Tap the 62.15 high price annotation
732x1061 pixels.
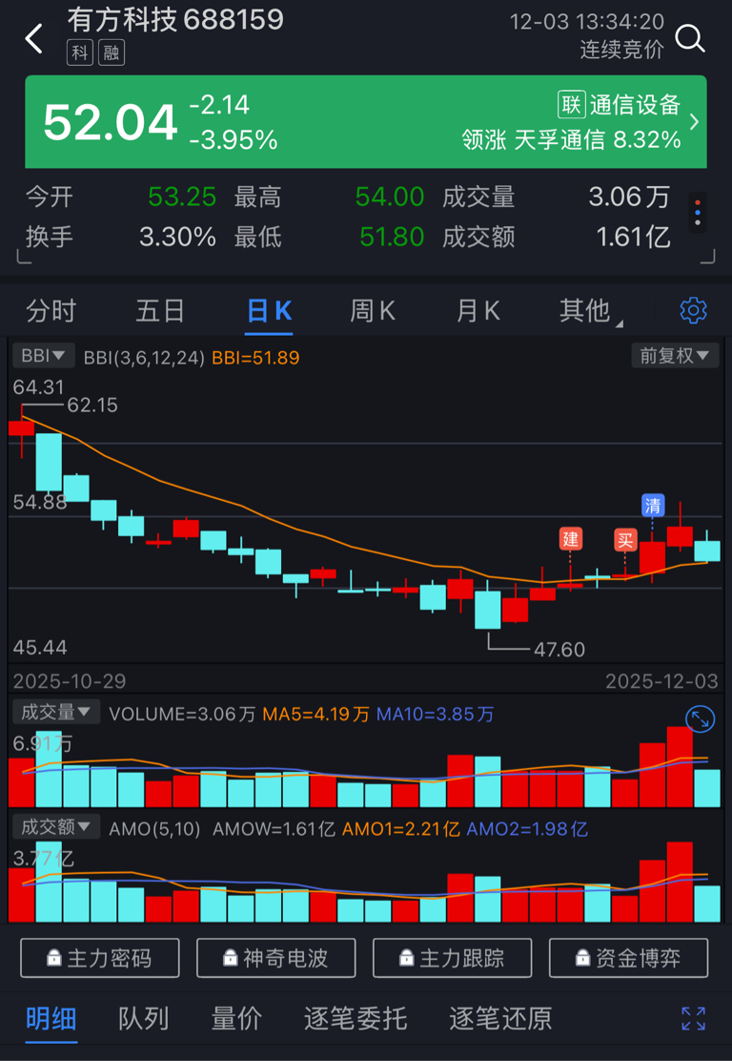(91, 406)
